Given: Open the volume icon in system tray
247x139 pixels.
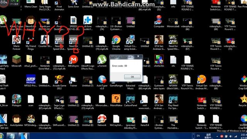Looking at the screenshot, I should pos(231,136).
